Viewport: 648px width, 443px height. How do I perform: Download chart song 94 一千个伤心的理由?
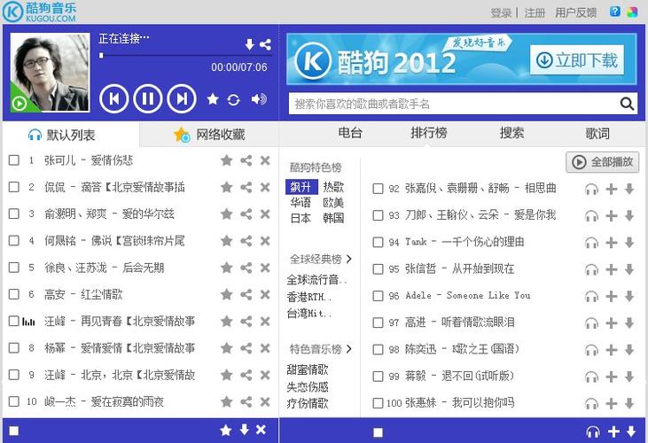(629, 243)
